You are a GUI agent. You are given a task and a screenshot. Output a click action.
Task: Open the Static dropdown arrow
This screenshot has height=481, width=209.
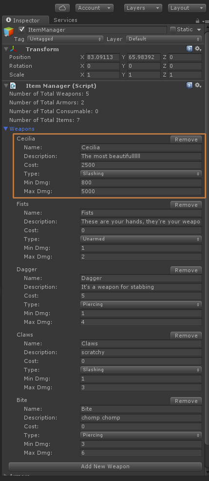point(199,30)
